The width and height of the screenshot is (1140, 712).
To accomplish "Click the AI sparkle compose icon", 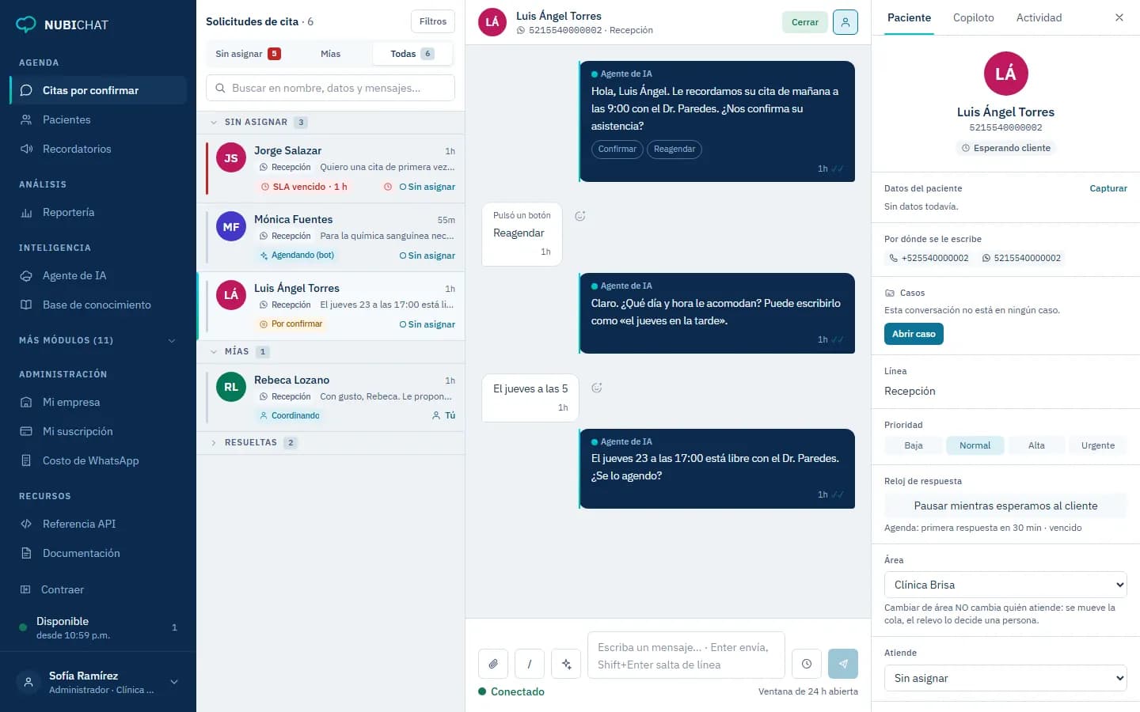I will (566, 664).
